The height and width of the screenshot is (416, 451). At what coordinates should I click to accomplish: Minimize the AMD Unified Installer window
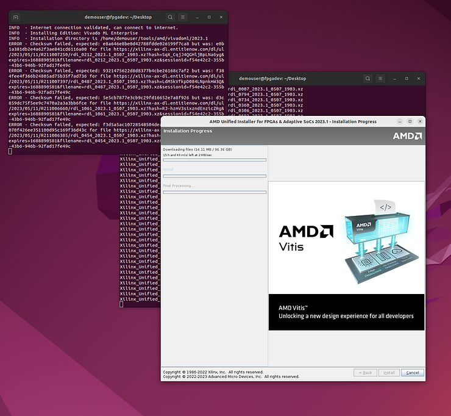click(400, 121)
